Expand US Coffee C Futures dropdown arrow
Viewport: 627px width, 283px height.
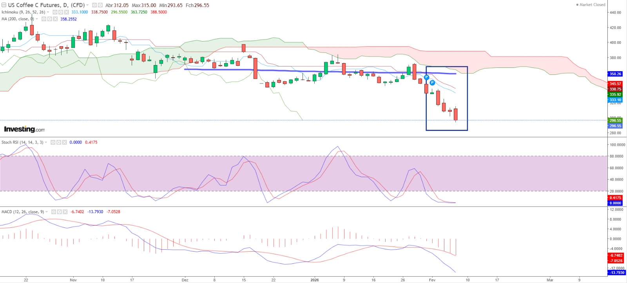pos(87,5)
